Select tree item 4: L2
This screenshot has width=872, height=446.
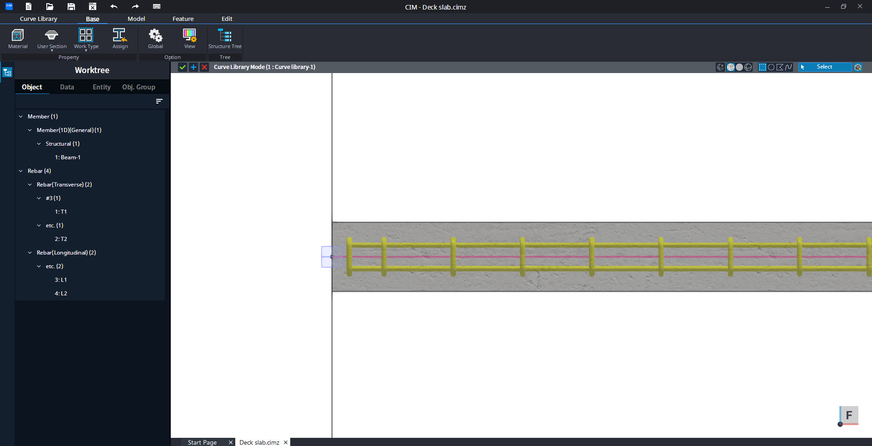[x=61, y=294]
